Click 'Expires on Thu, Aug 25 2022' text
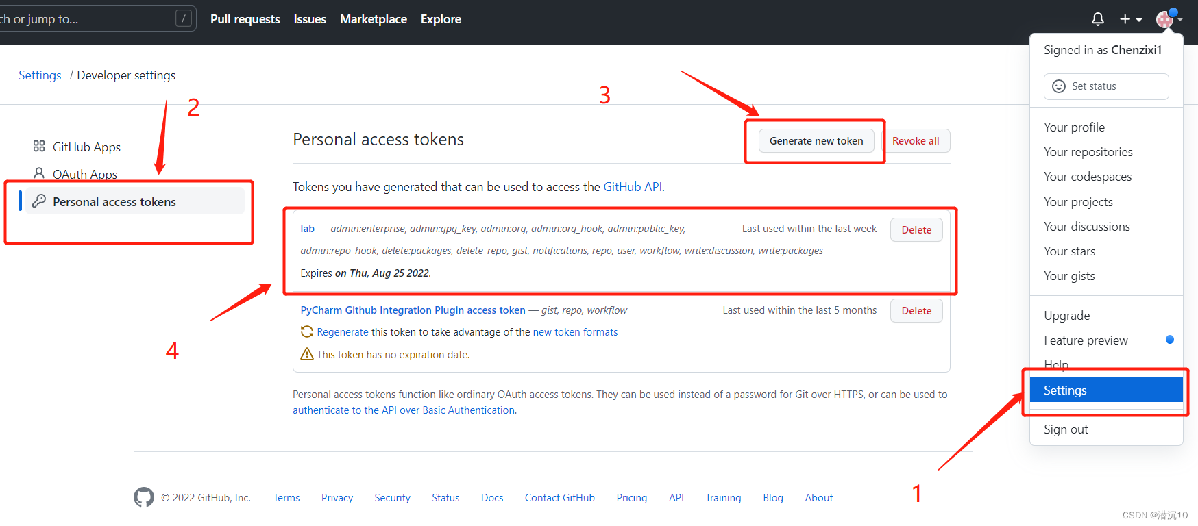 [365, 273]
